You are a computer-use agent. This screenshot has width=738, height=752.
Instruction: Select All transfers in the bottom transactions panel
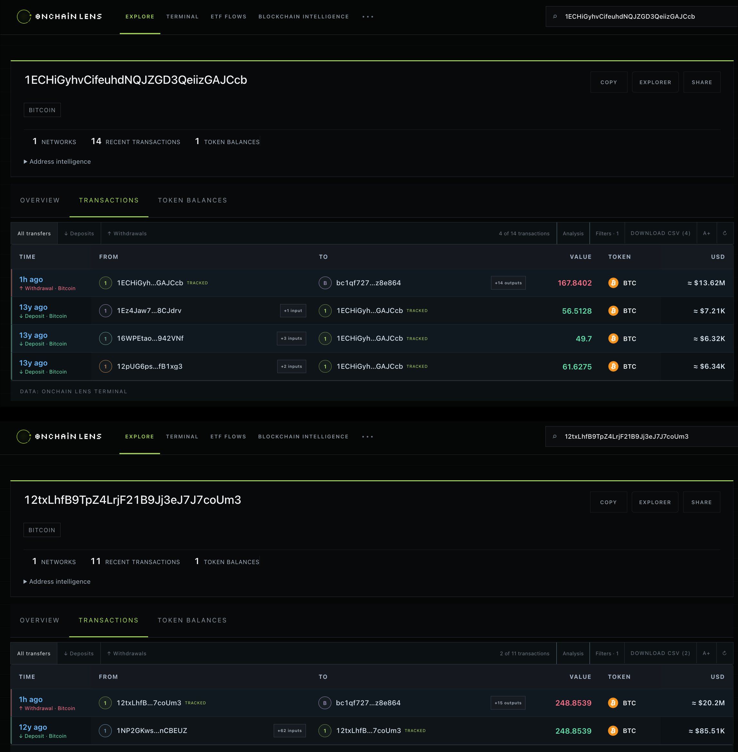click(34, 653)
